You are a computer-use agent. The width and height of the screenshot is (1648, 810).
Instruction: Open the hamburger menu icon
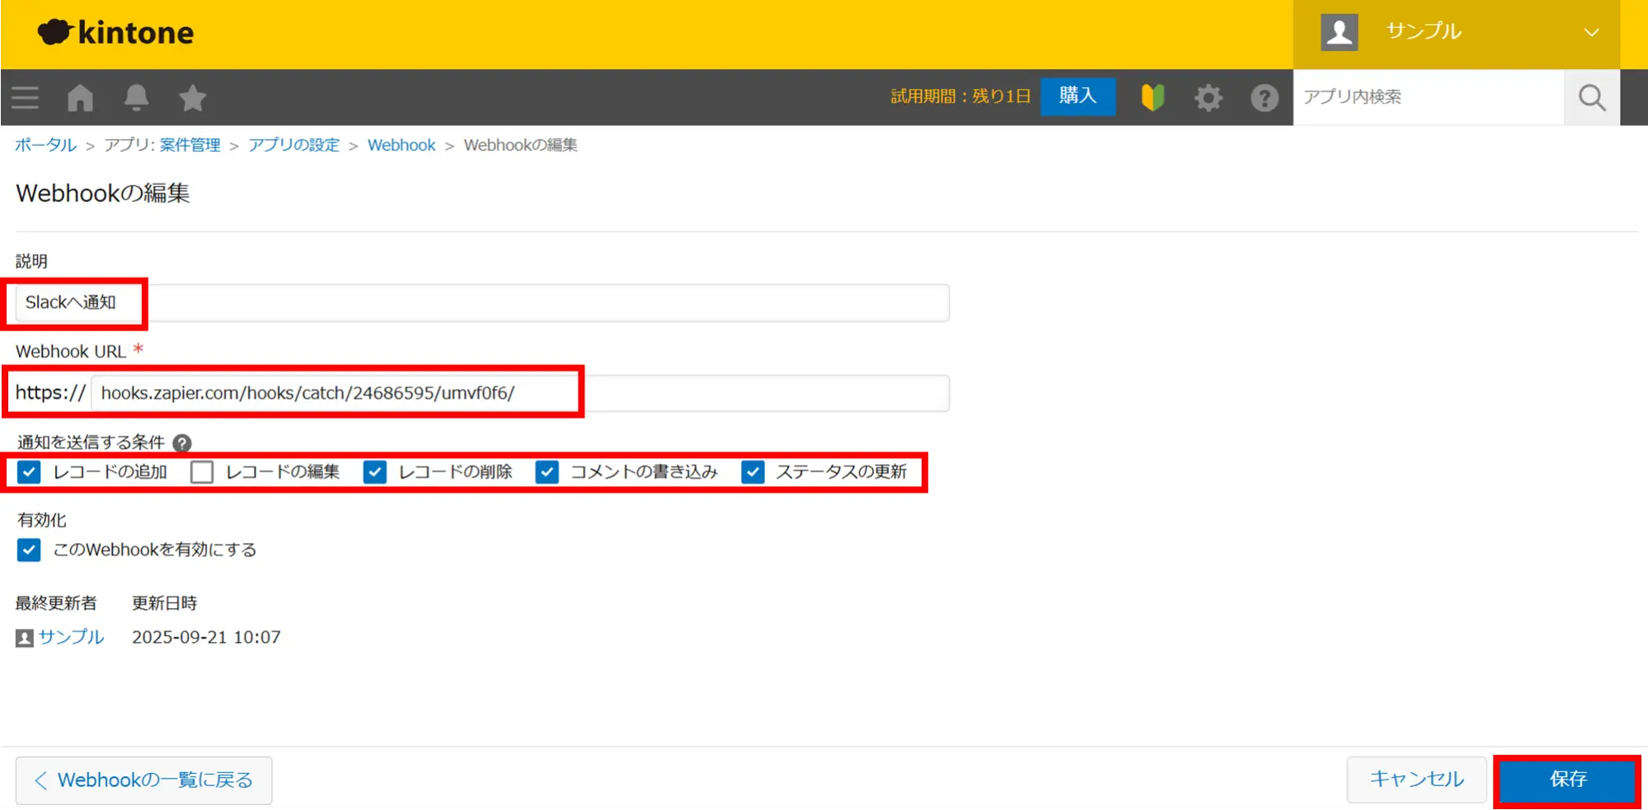point(25,98)
